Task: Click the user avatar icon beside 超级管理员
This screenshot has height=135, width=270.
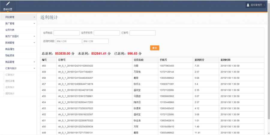Action: (x=248, y=5)
